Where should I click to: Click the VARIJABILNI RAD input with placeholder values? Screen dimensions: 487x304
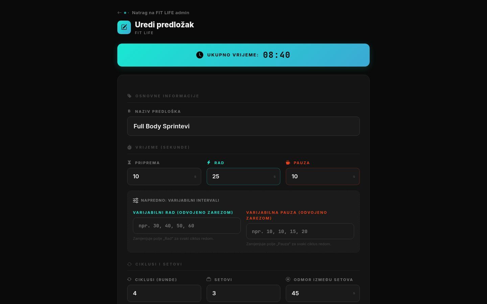coord(186,226)
